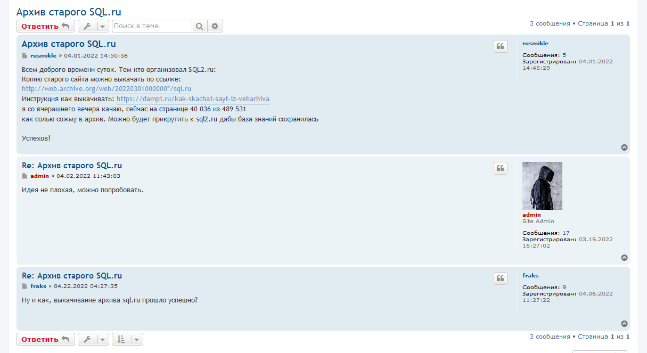Jump to top arrow in first post
The height and width of the screenshot is (353, 647).
[624, 147]
